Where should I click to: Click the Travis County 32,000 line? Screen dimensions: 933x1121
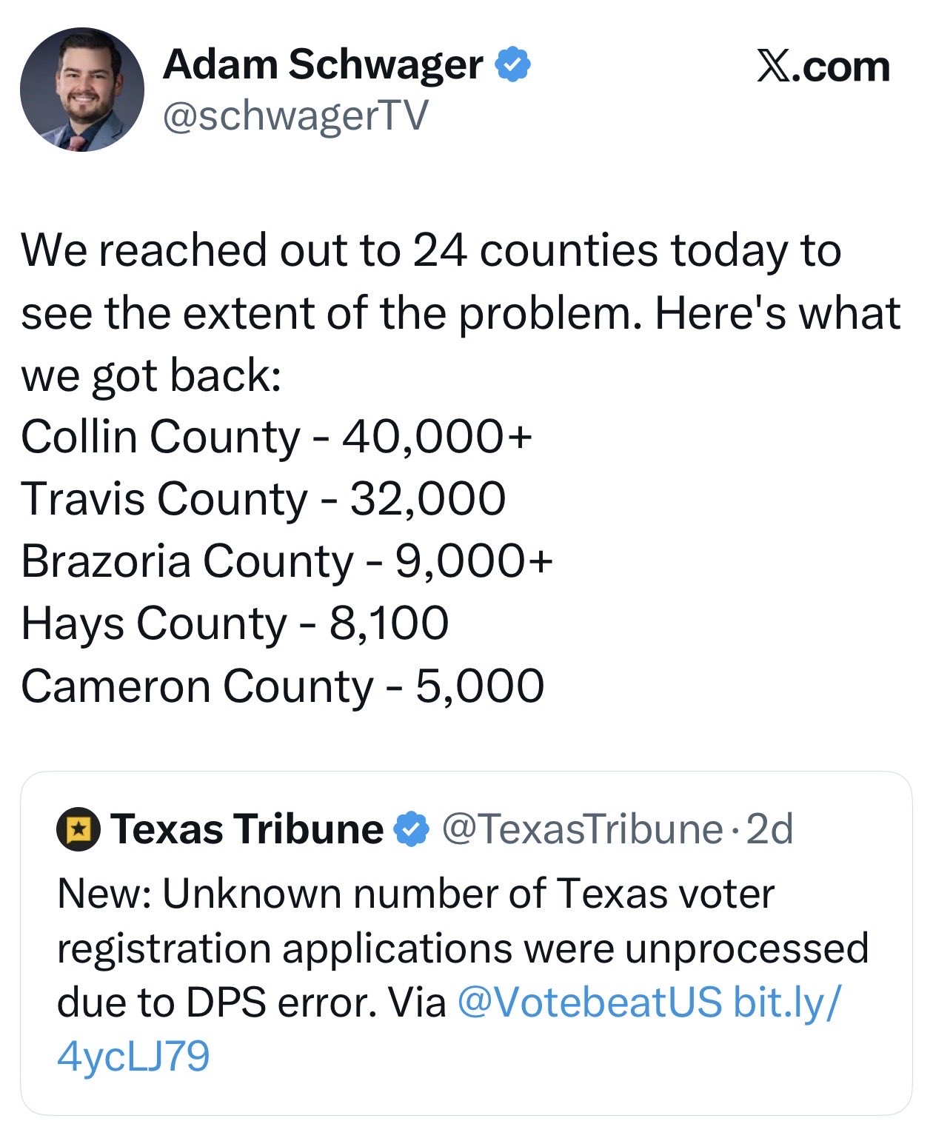click(x=264, y=498)
